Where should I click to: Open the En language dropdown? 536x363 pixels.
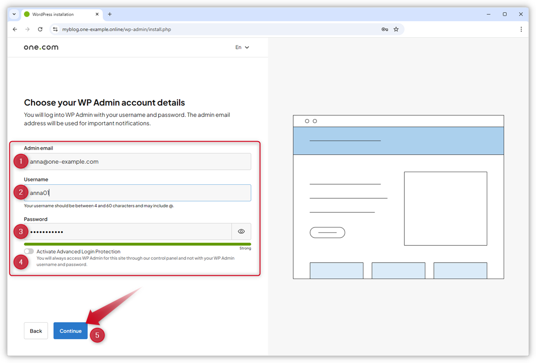click(x=242, y=47)
